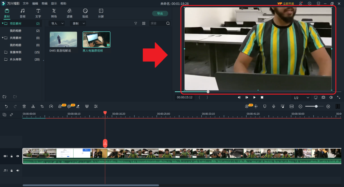Open the 1/2 preview quality dropdown

(301, 98)
